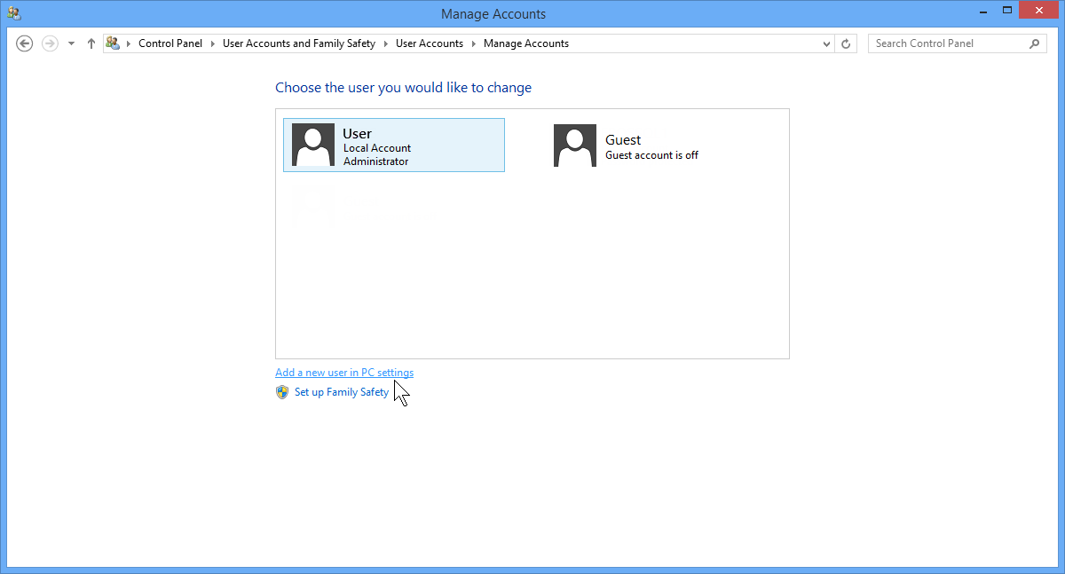Click 'Choose the user you would like to change' heading
Screen dimensions: 1065x574
[404, 88]
